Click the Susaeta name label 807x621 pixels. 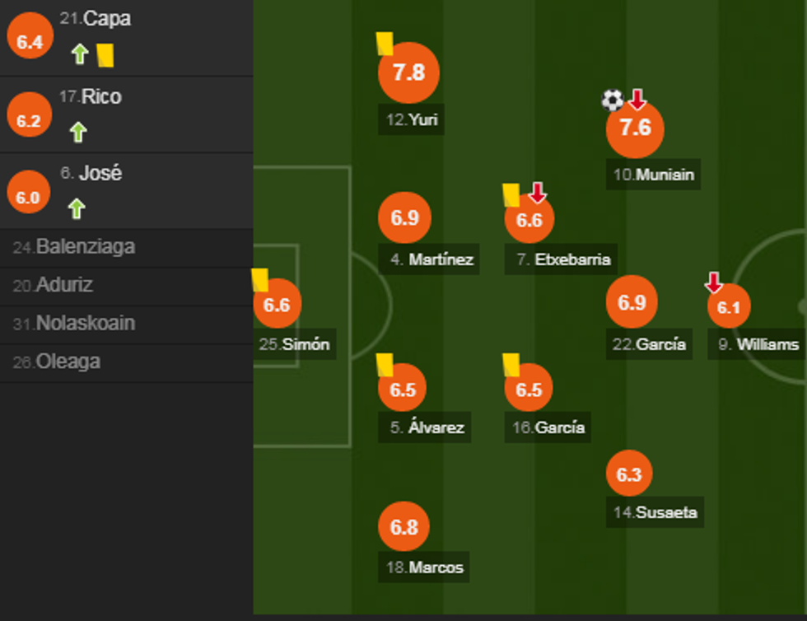coord(655,512)
